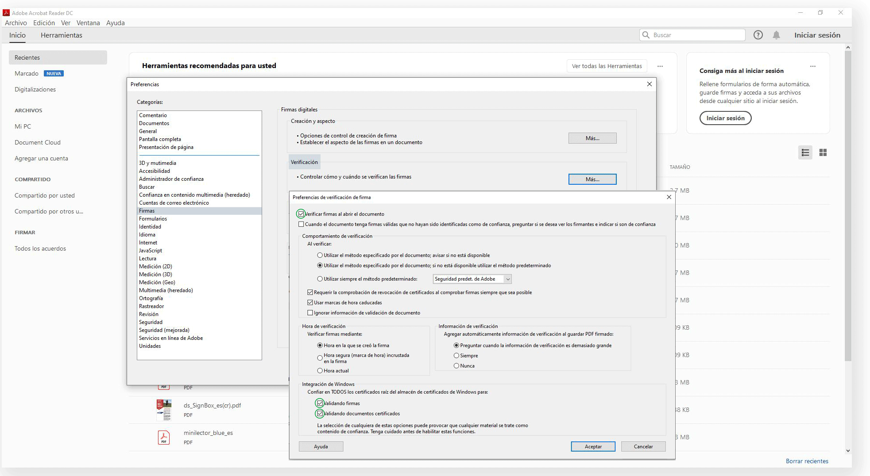
Task: Click Borrar recientes link
Action: [x=807, y=461]
